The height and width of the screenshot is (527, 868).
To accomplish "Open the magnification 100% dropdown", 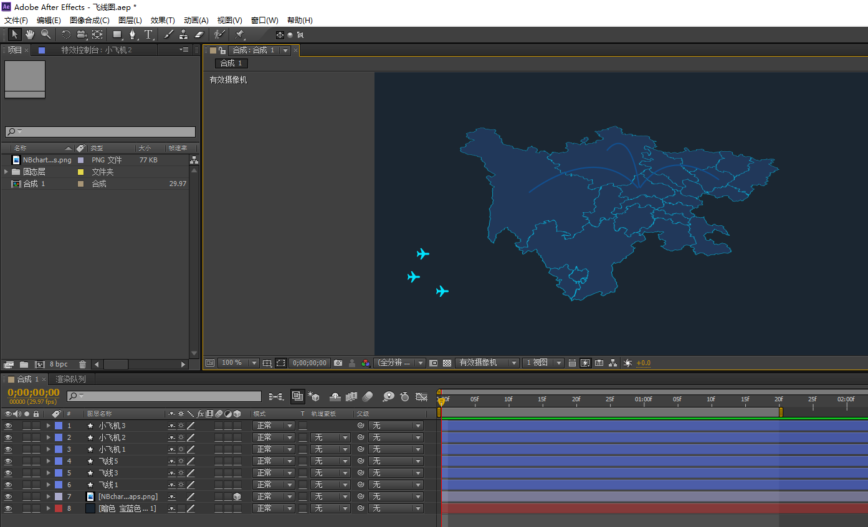I will [238, 363].
